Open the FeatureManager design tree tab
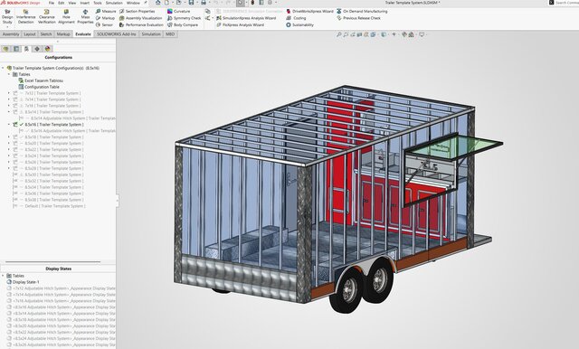579x349 pixels. (5, 49)
